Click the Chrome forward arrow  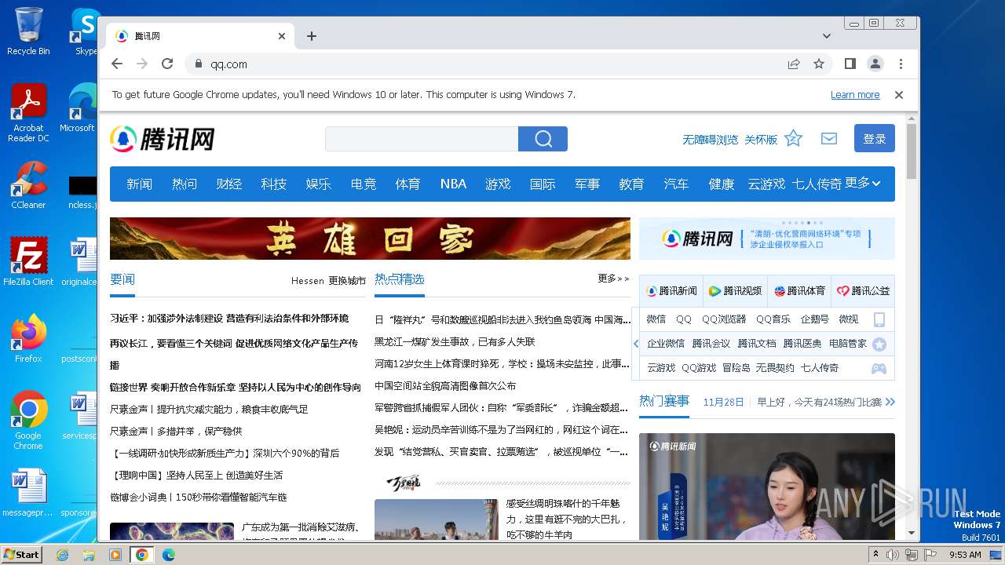click(x=142, y=64)
